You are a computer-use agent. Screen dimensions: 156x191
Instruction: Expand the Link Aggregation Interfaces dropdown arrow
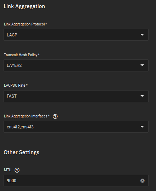(142, 127)
